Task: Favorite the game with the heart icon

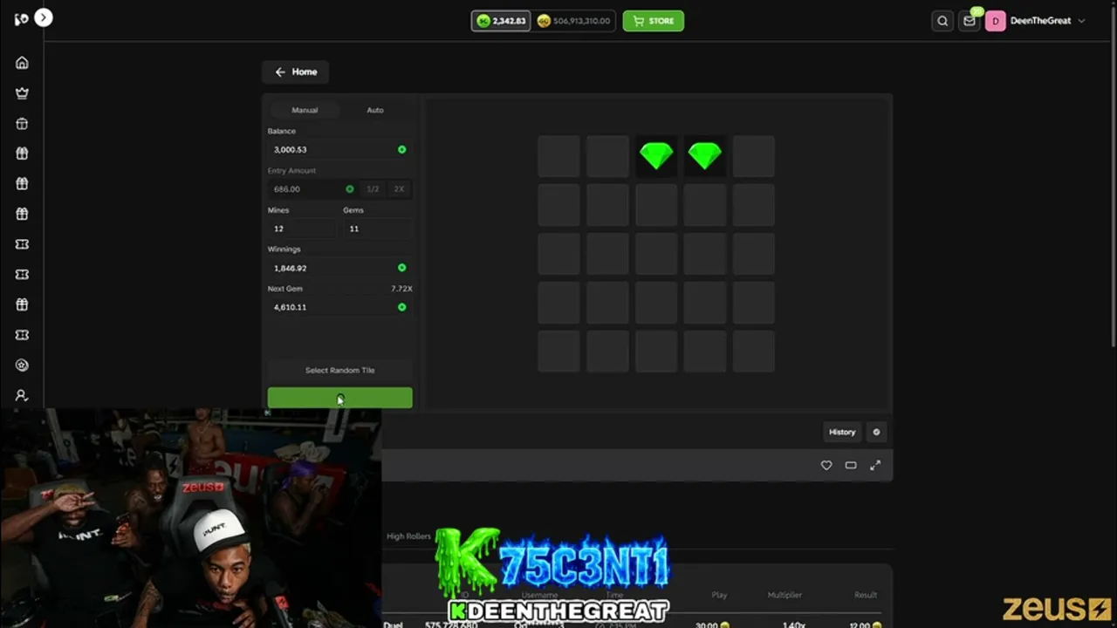Action: 826,466
